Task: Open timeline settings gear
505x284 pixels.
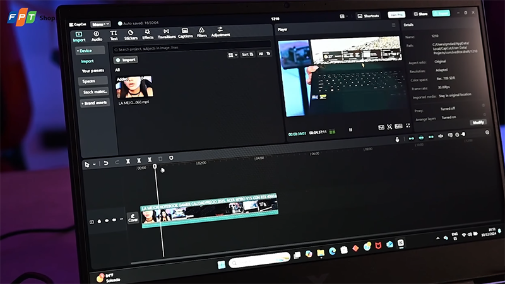Action: tap(487, 133)
